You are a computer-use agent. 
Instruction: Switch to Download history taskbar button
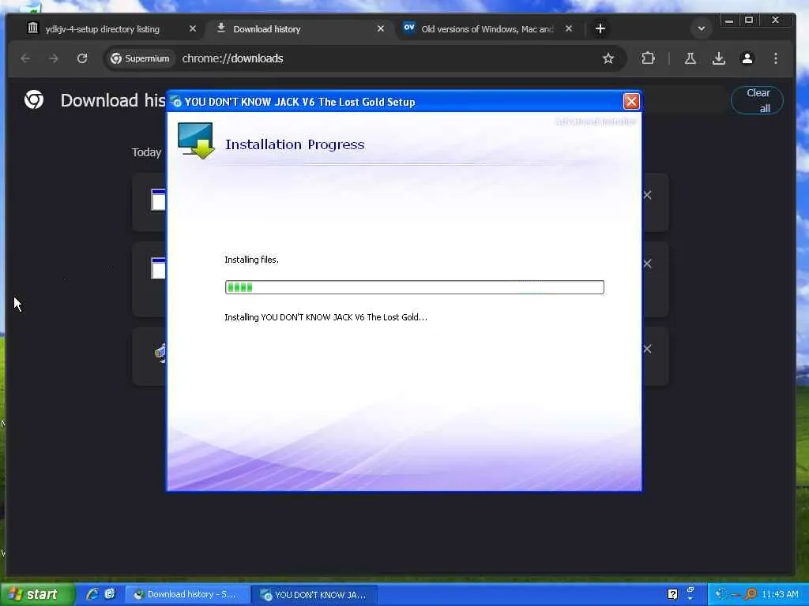click(188, 595)
